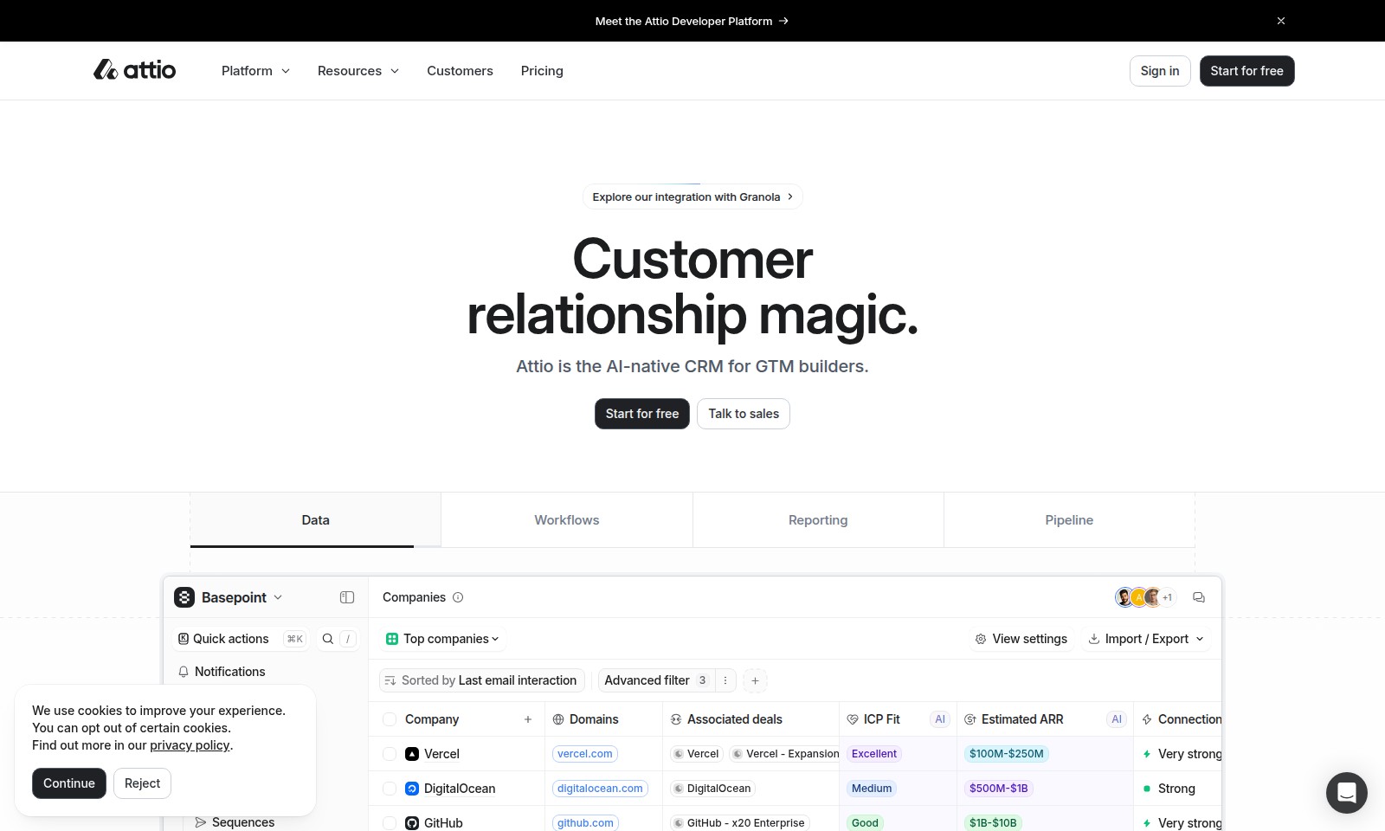Viewport: 1385px width, 831px height.
Task: Click the Domains globe icon
Action: [558, 719]
